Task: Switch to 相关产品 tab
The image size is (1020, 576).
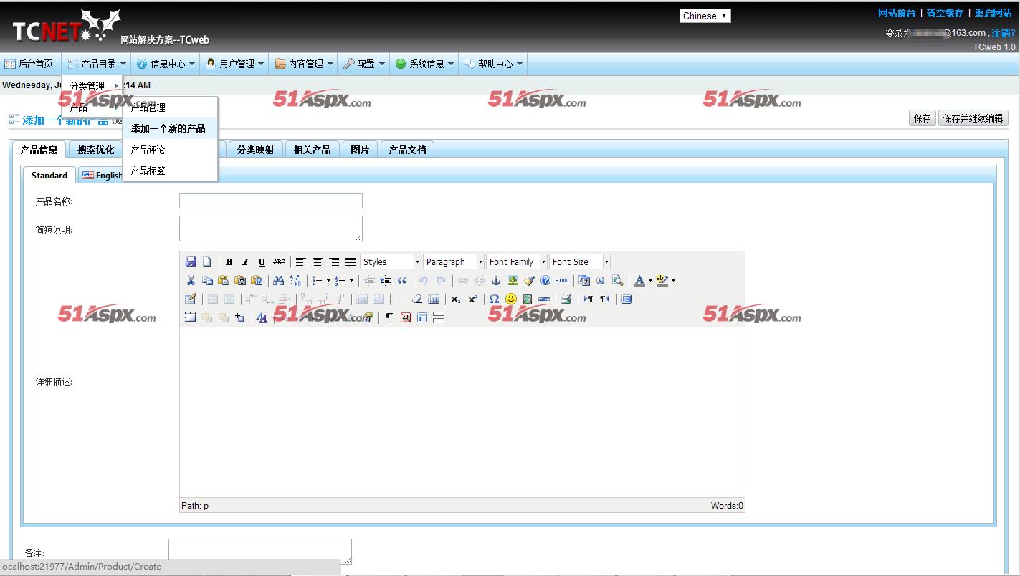Action: point(312,150)
